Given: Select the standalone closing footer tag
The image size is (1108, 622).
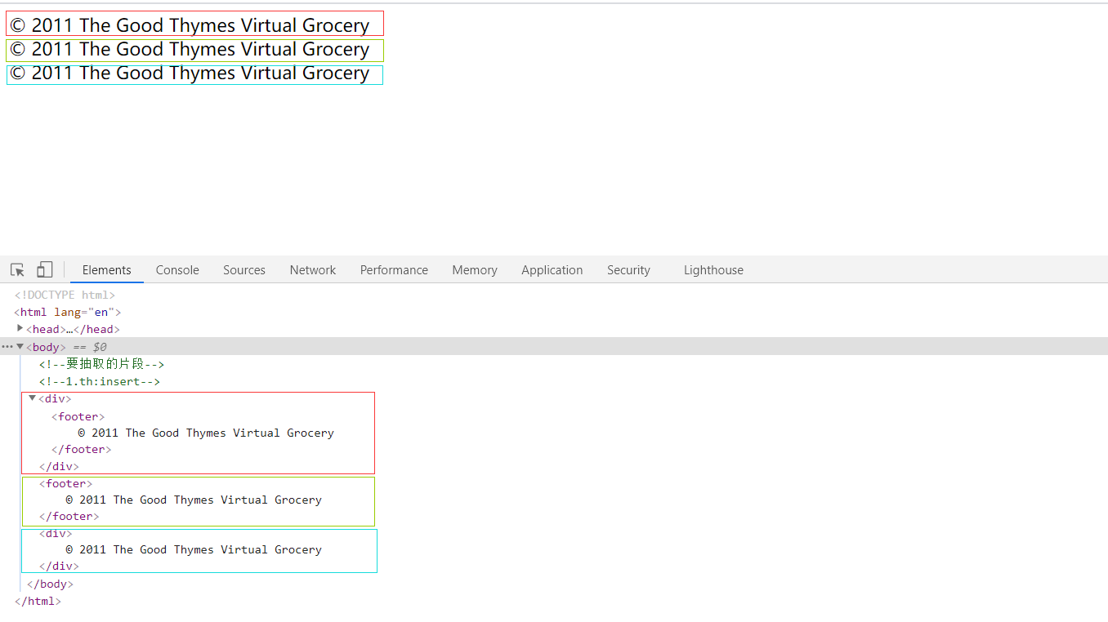Looking at the screenshot, I should pos(69,516).
